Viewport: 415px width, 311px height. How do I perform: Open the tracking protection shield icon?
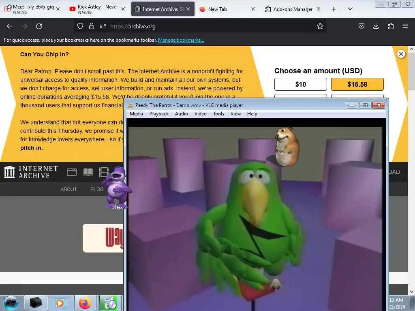80,26
